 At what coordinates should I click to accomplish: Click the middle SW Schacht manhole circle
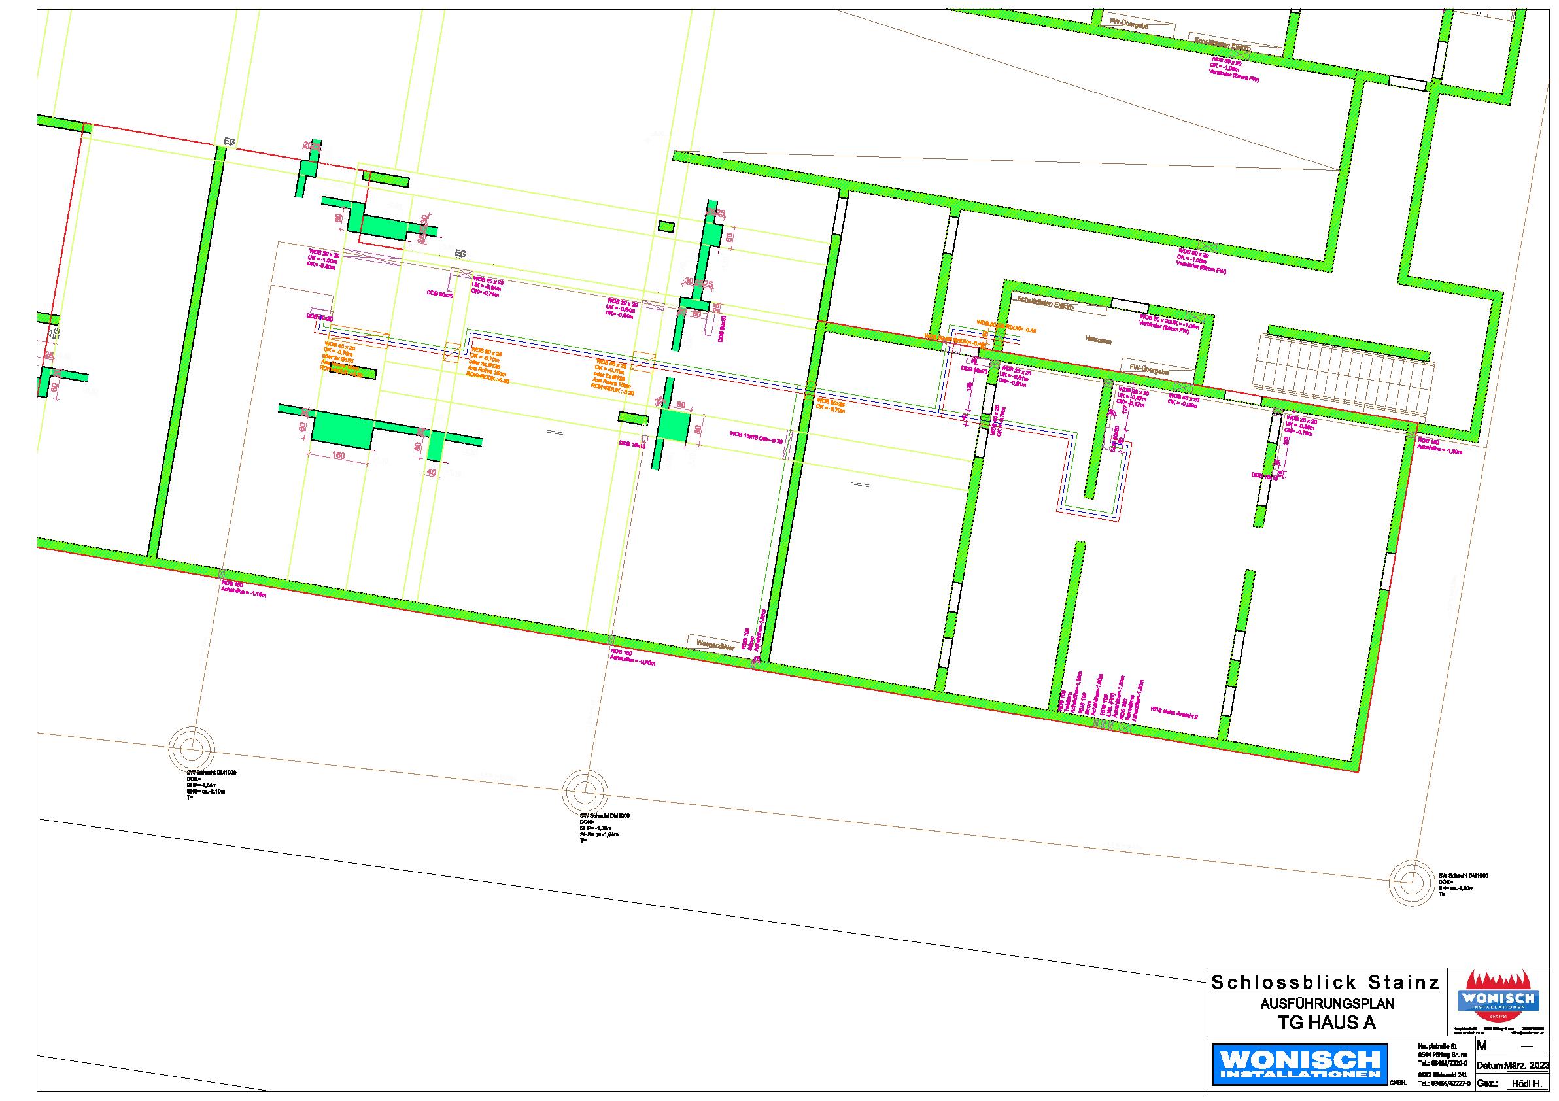[x=585, y=793]
